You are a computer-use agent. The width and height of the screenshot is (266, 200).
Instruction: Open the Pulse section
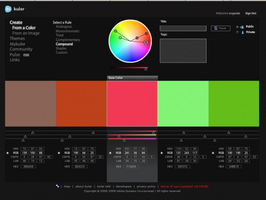(15, 55)
